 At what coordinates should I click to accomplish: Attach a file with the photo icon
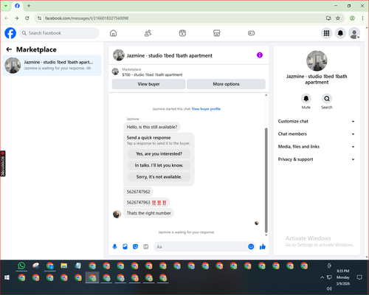(125, 246)
